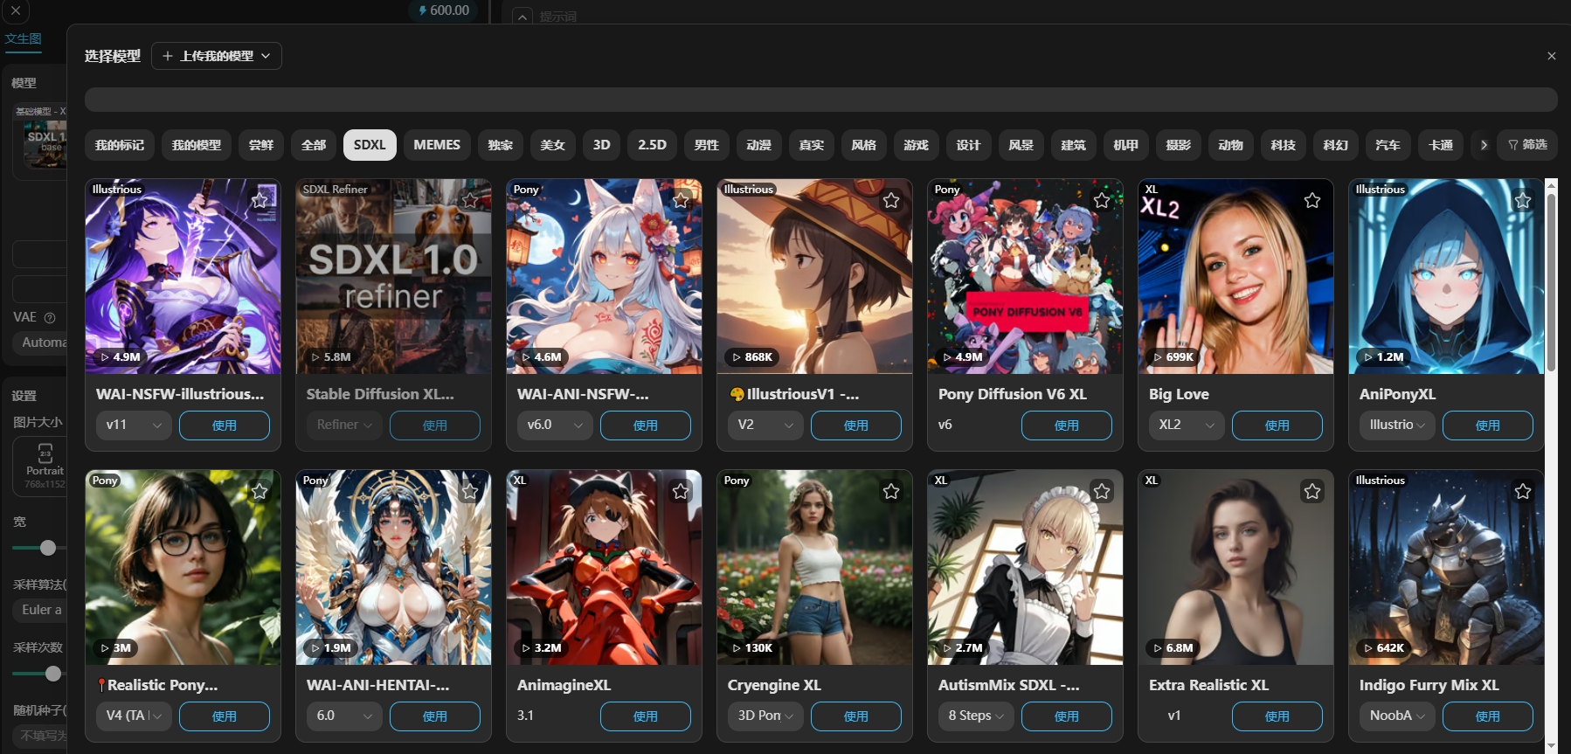Click 使用 for Pony Diffusion V6 XL
Image resolution: width=1571 pixels, height=754 pixels.
[1067, 425]
